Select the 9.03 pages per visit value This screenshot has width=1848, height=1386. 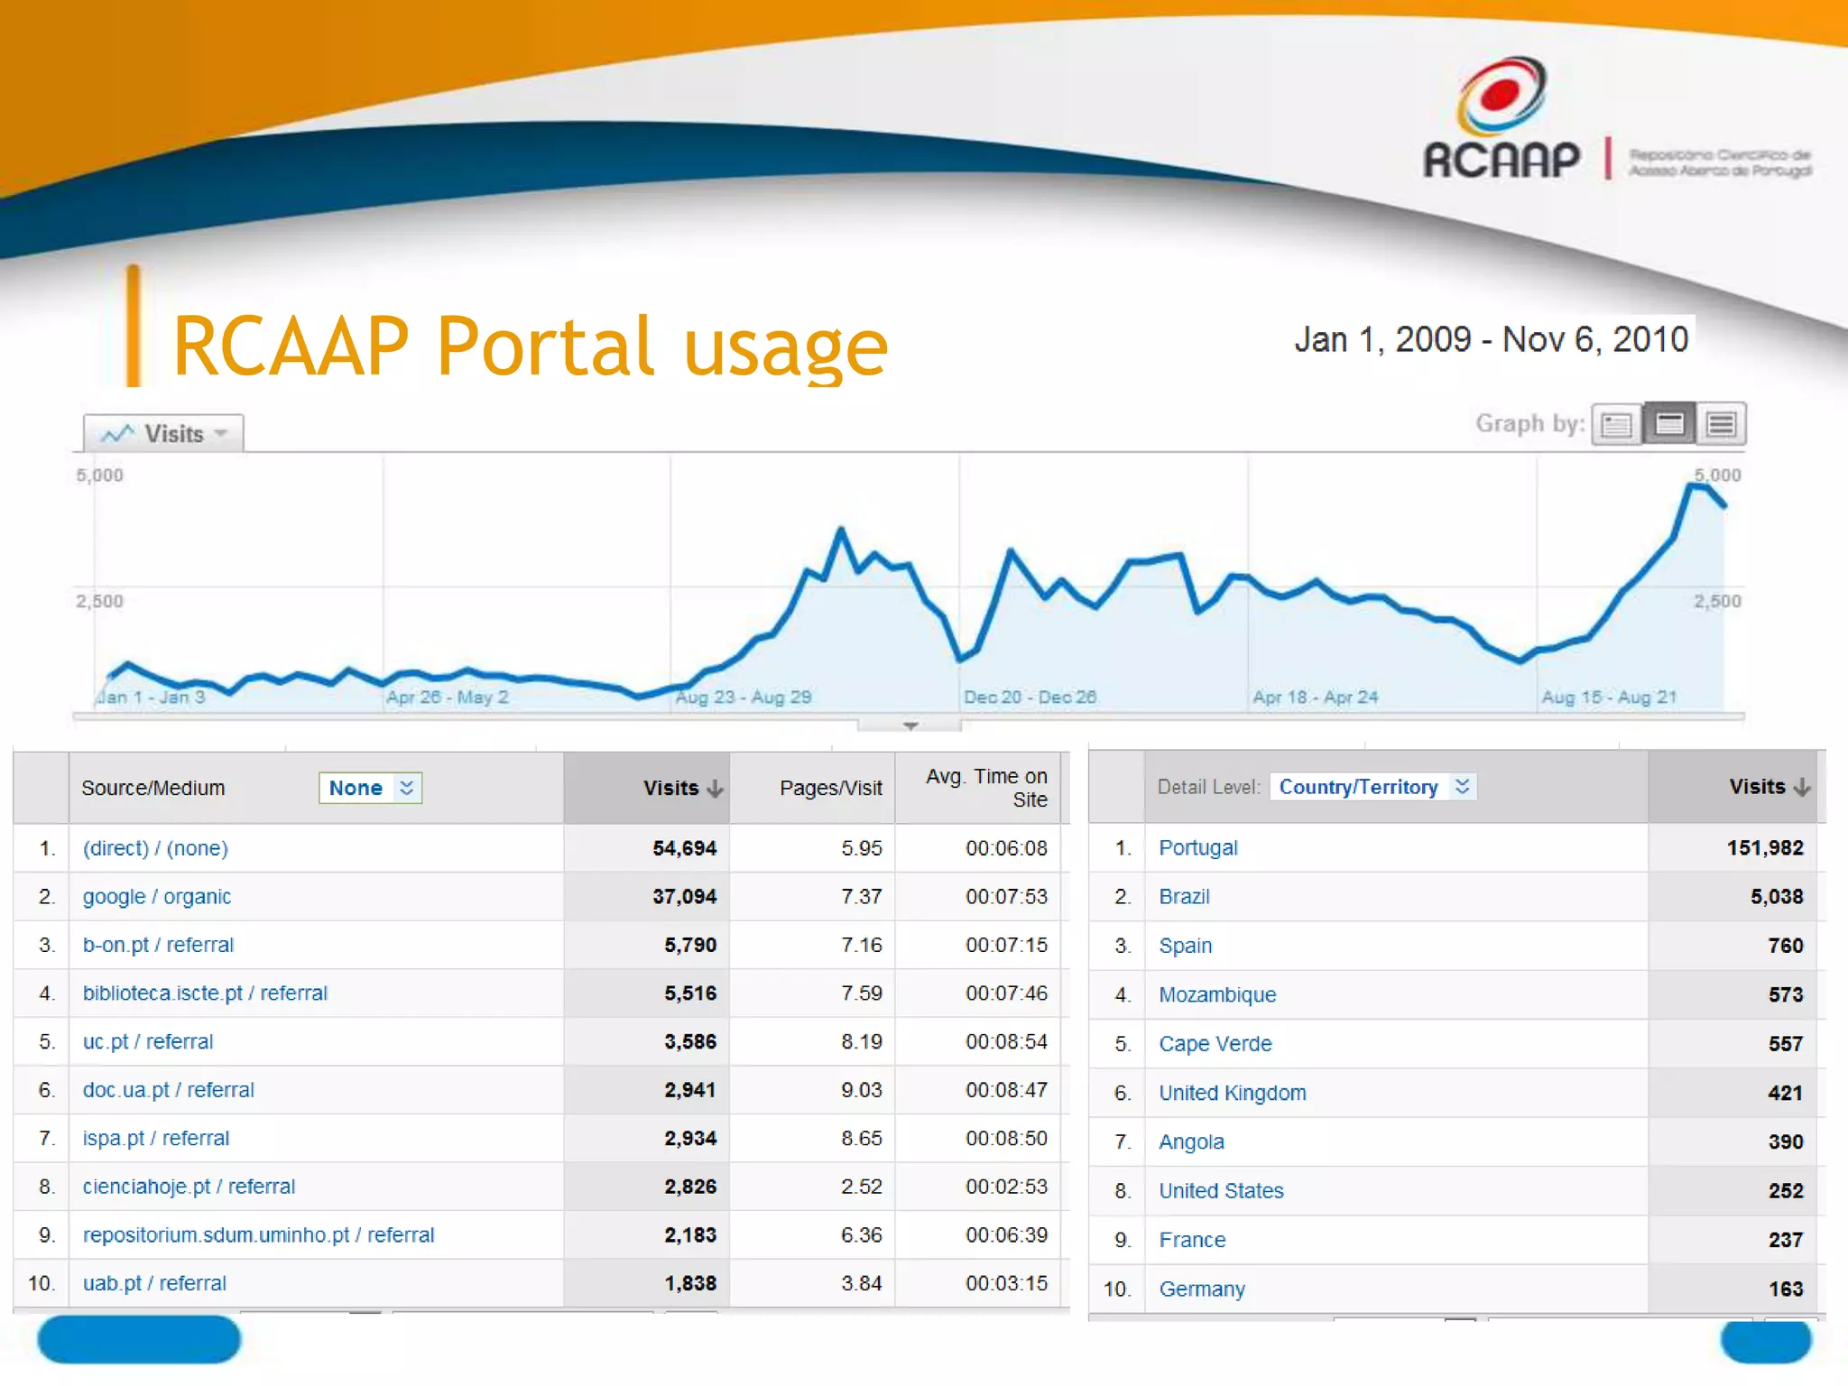(861, 1090)
